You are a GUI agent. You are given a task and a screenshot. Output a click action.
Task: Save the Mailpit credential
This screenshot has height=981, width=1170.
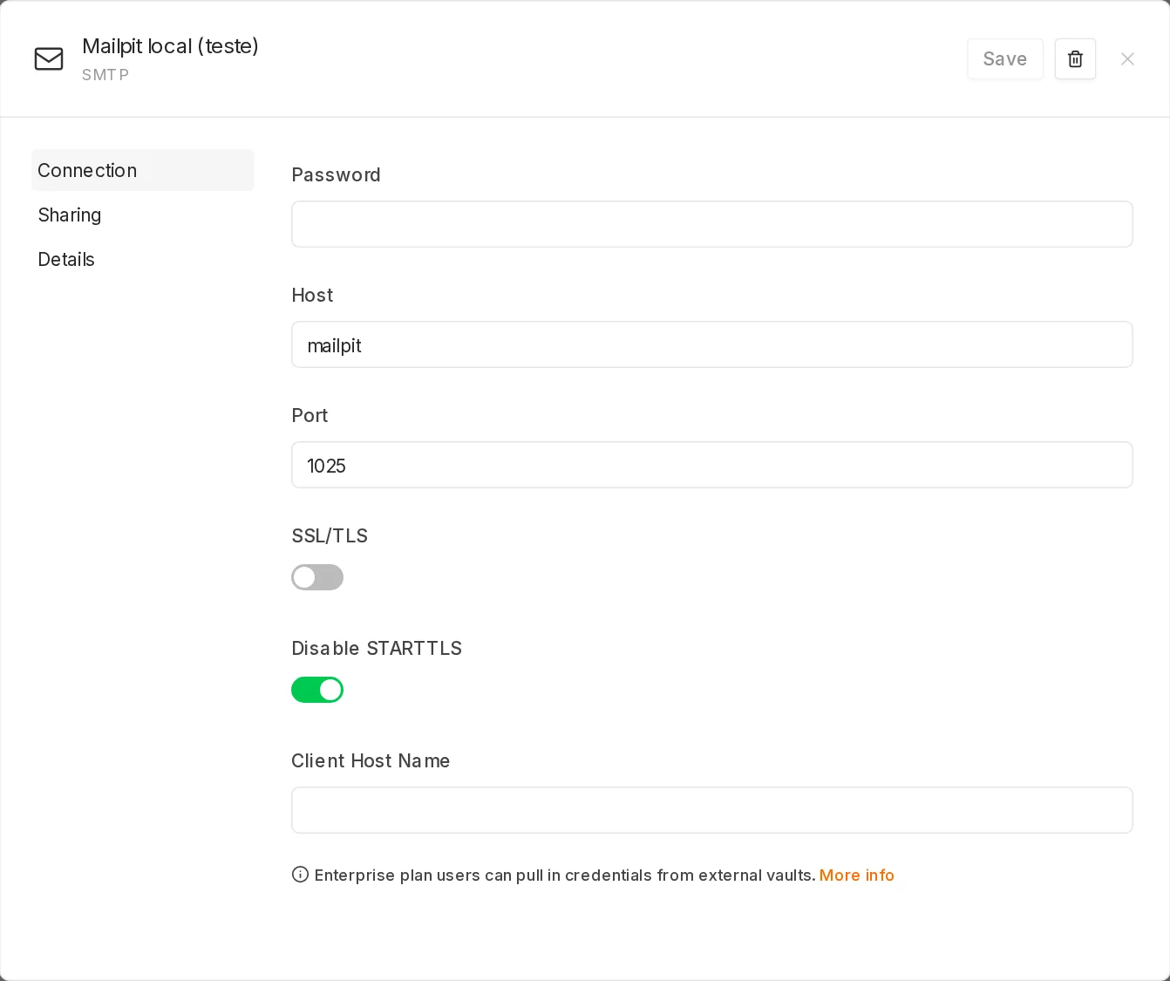(x=1005, y=58)
